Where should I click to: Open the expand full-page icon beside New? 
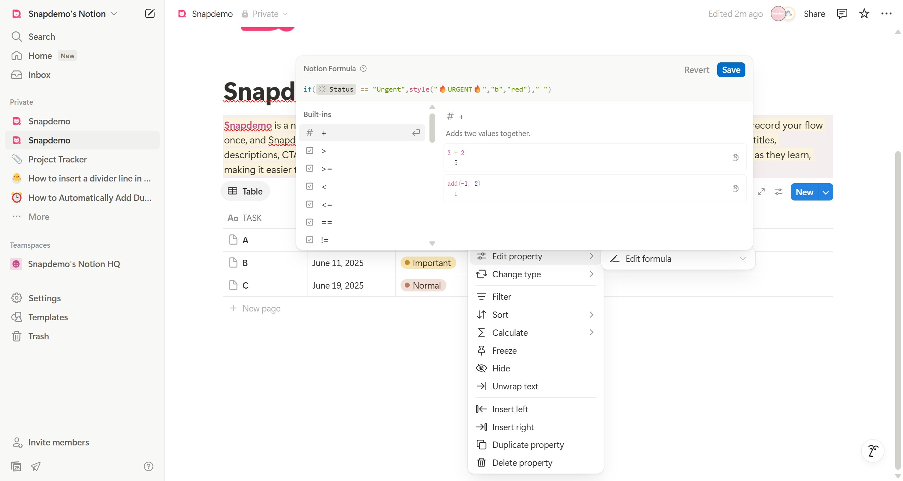coord(761,192)
